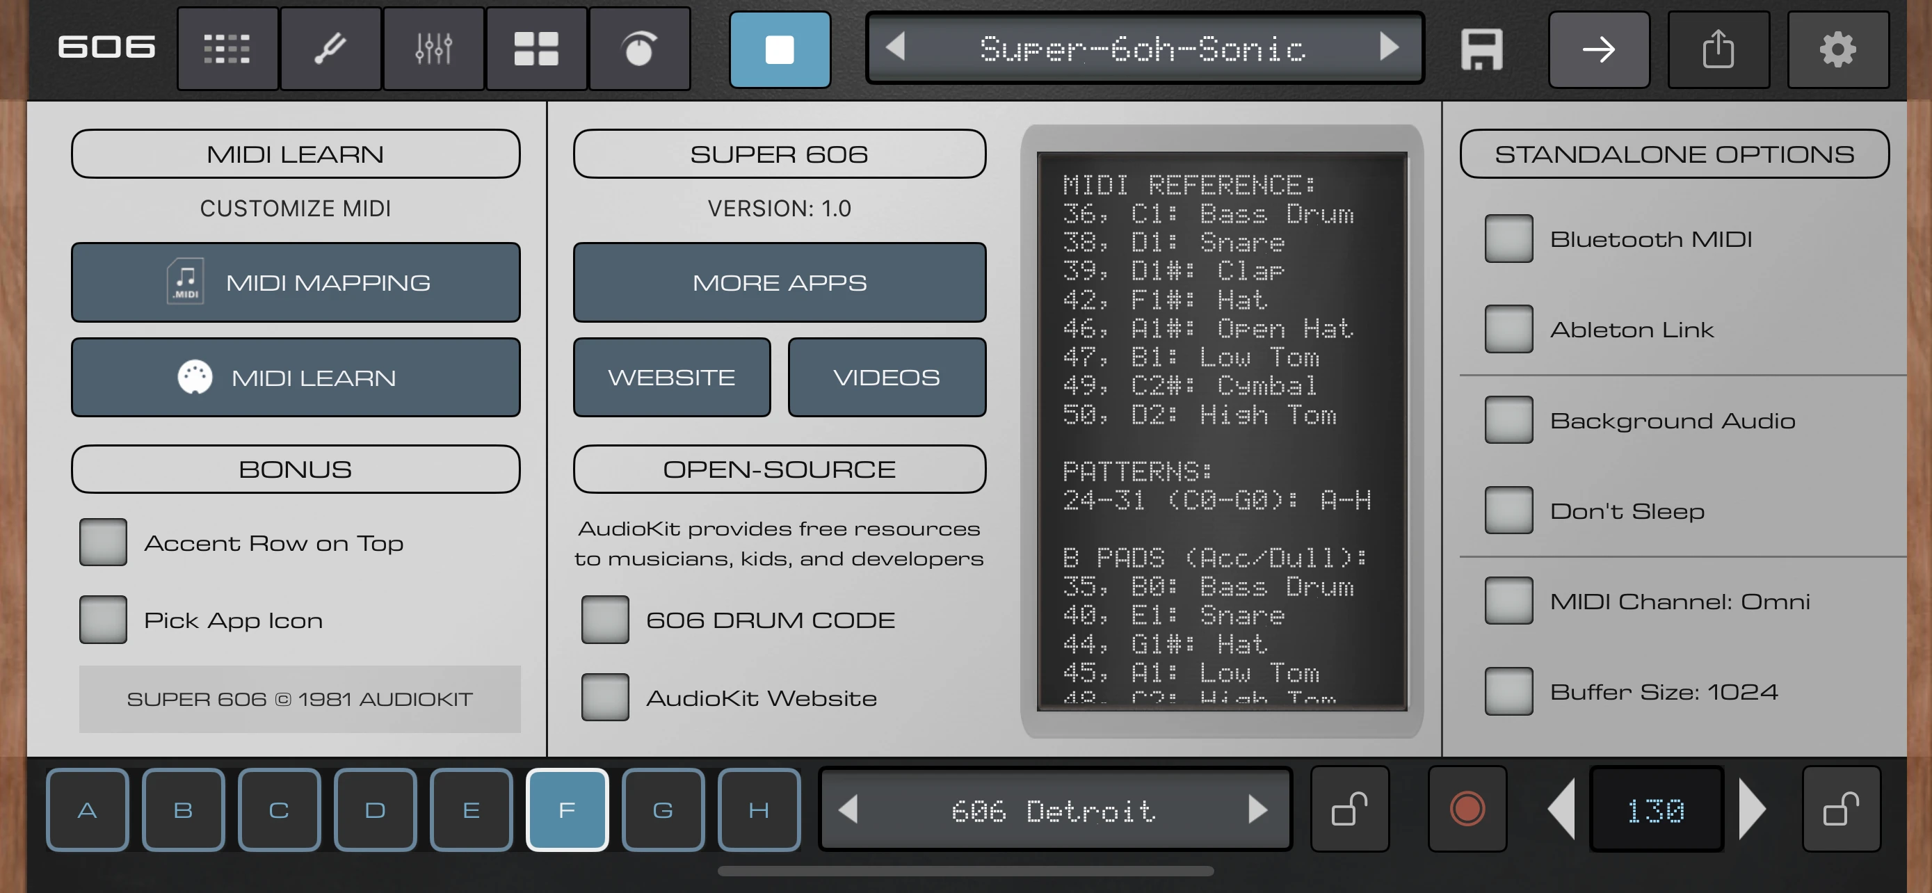Go to next kit after 606 Detroit
This screenshot has width=1932, height=893.
(1258, 810)
